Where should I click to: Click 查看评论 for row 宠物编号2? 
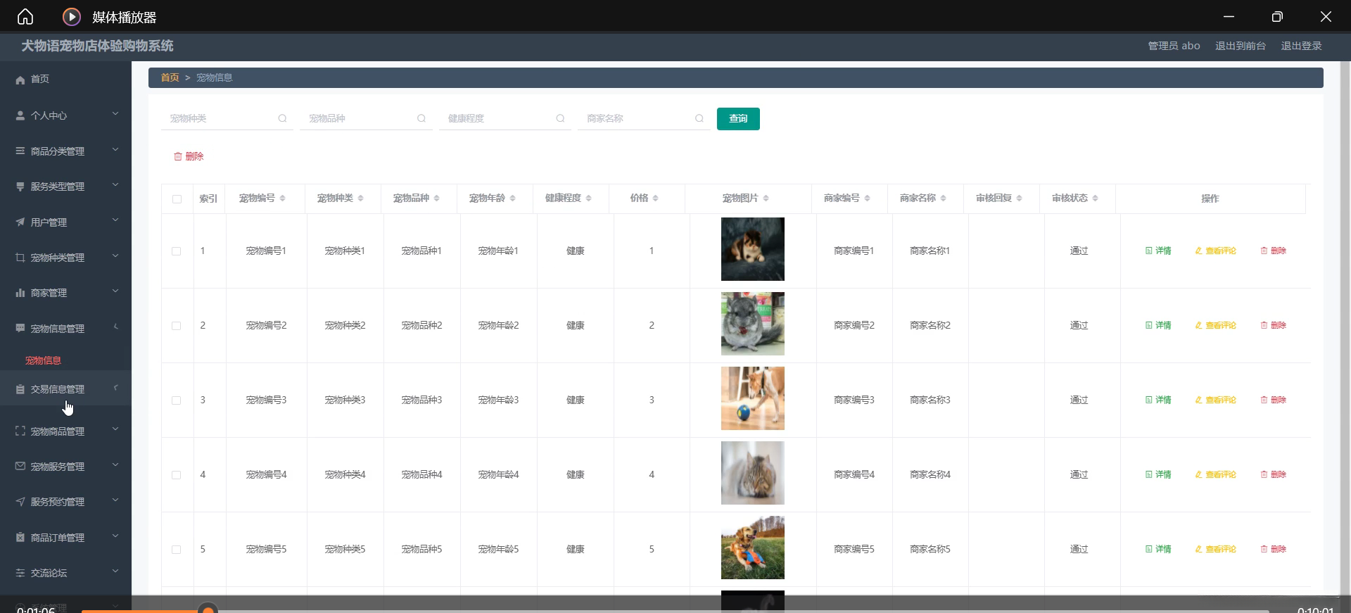coord(1215,325)
